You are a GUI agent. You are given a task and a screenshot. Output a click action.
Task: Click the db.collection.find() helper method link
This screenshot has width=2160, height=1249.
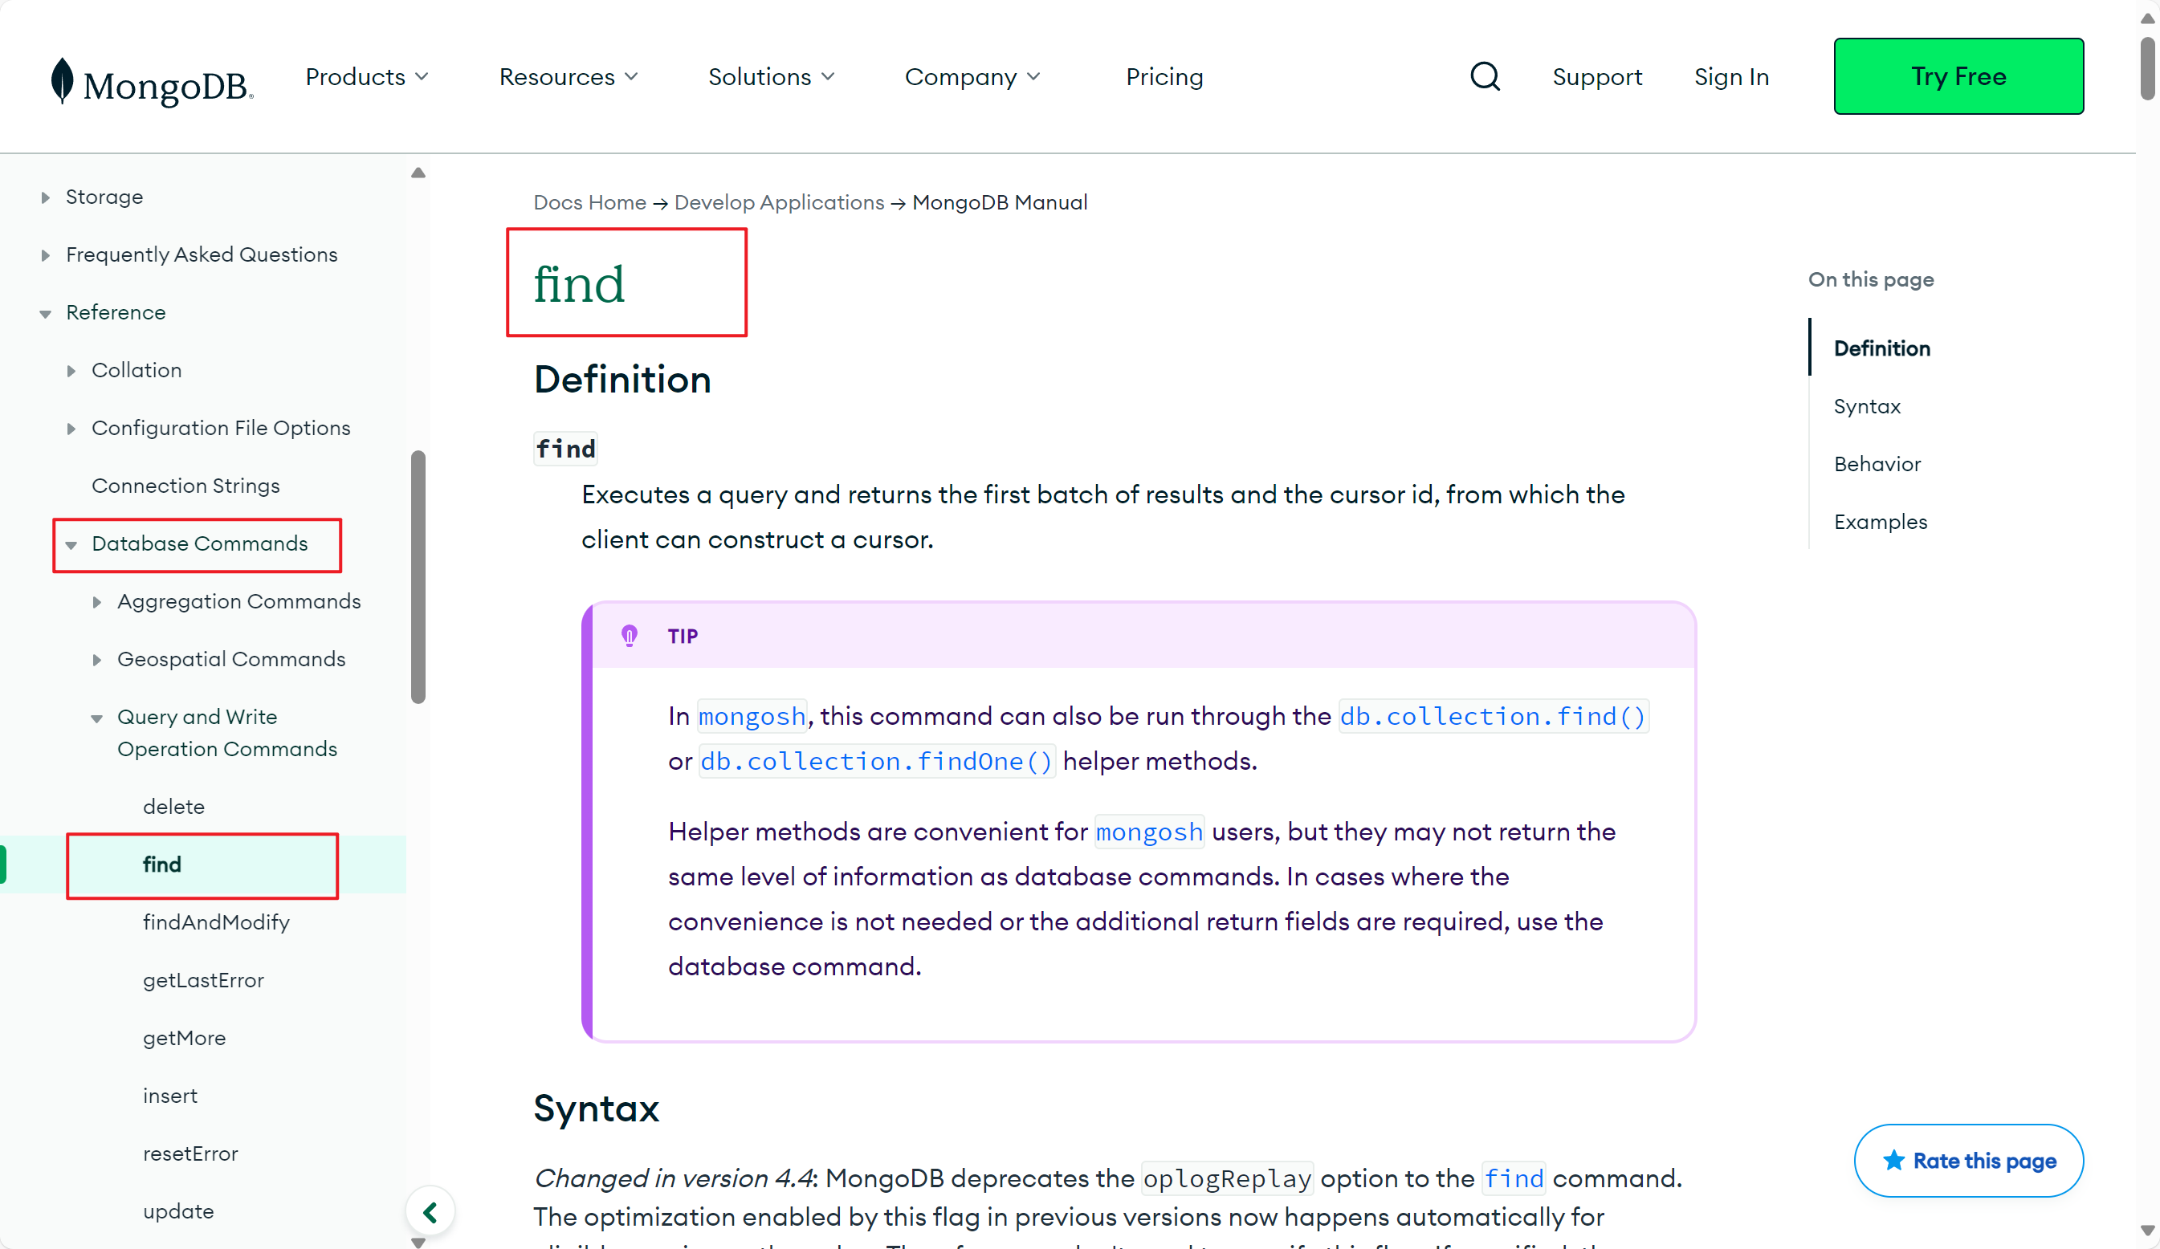1491,715
